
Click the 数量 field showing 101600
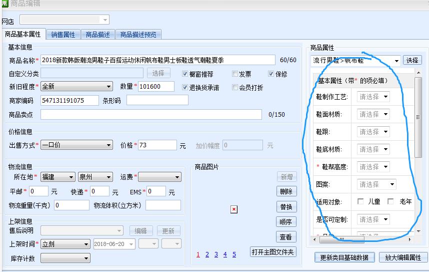coord(156,87)
